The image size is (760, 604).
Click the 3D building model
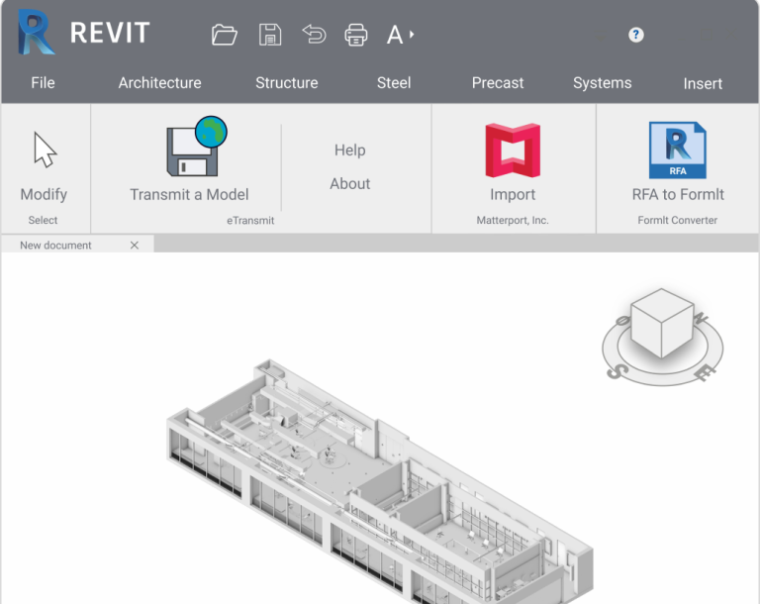click(380, 481)
